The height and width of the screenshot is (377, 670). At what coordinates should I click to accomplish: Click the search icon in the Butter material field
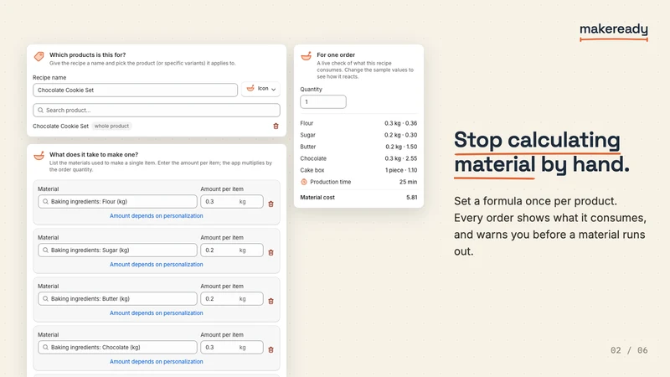(x=45, y=299)
